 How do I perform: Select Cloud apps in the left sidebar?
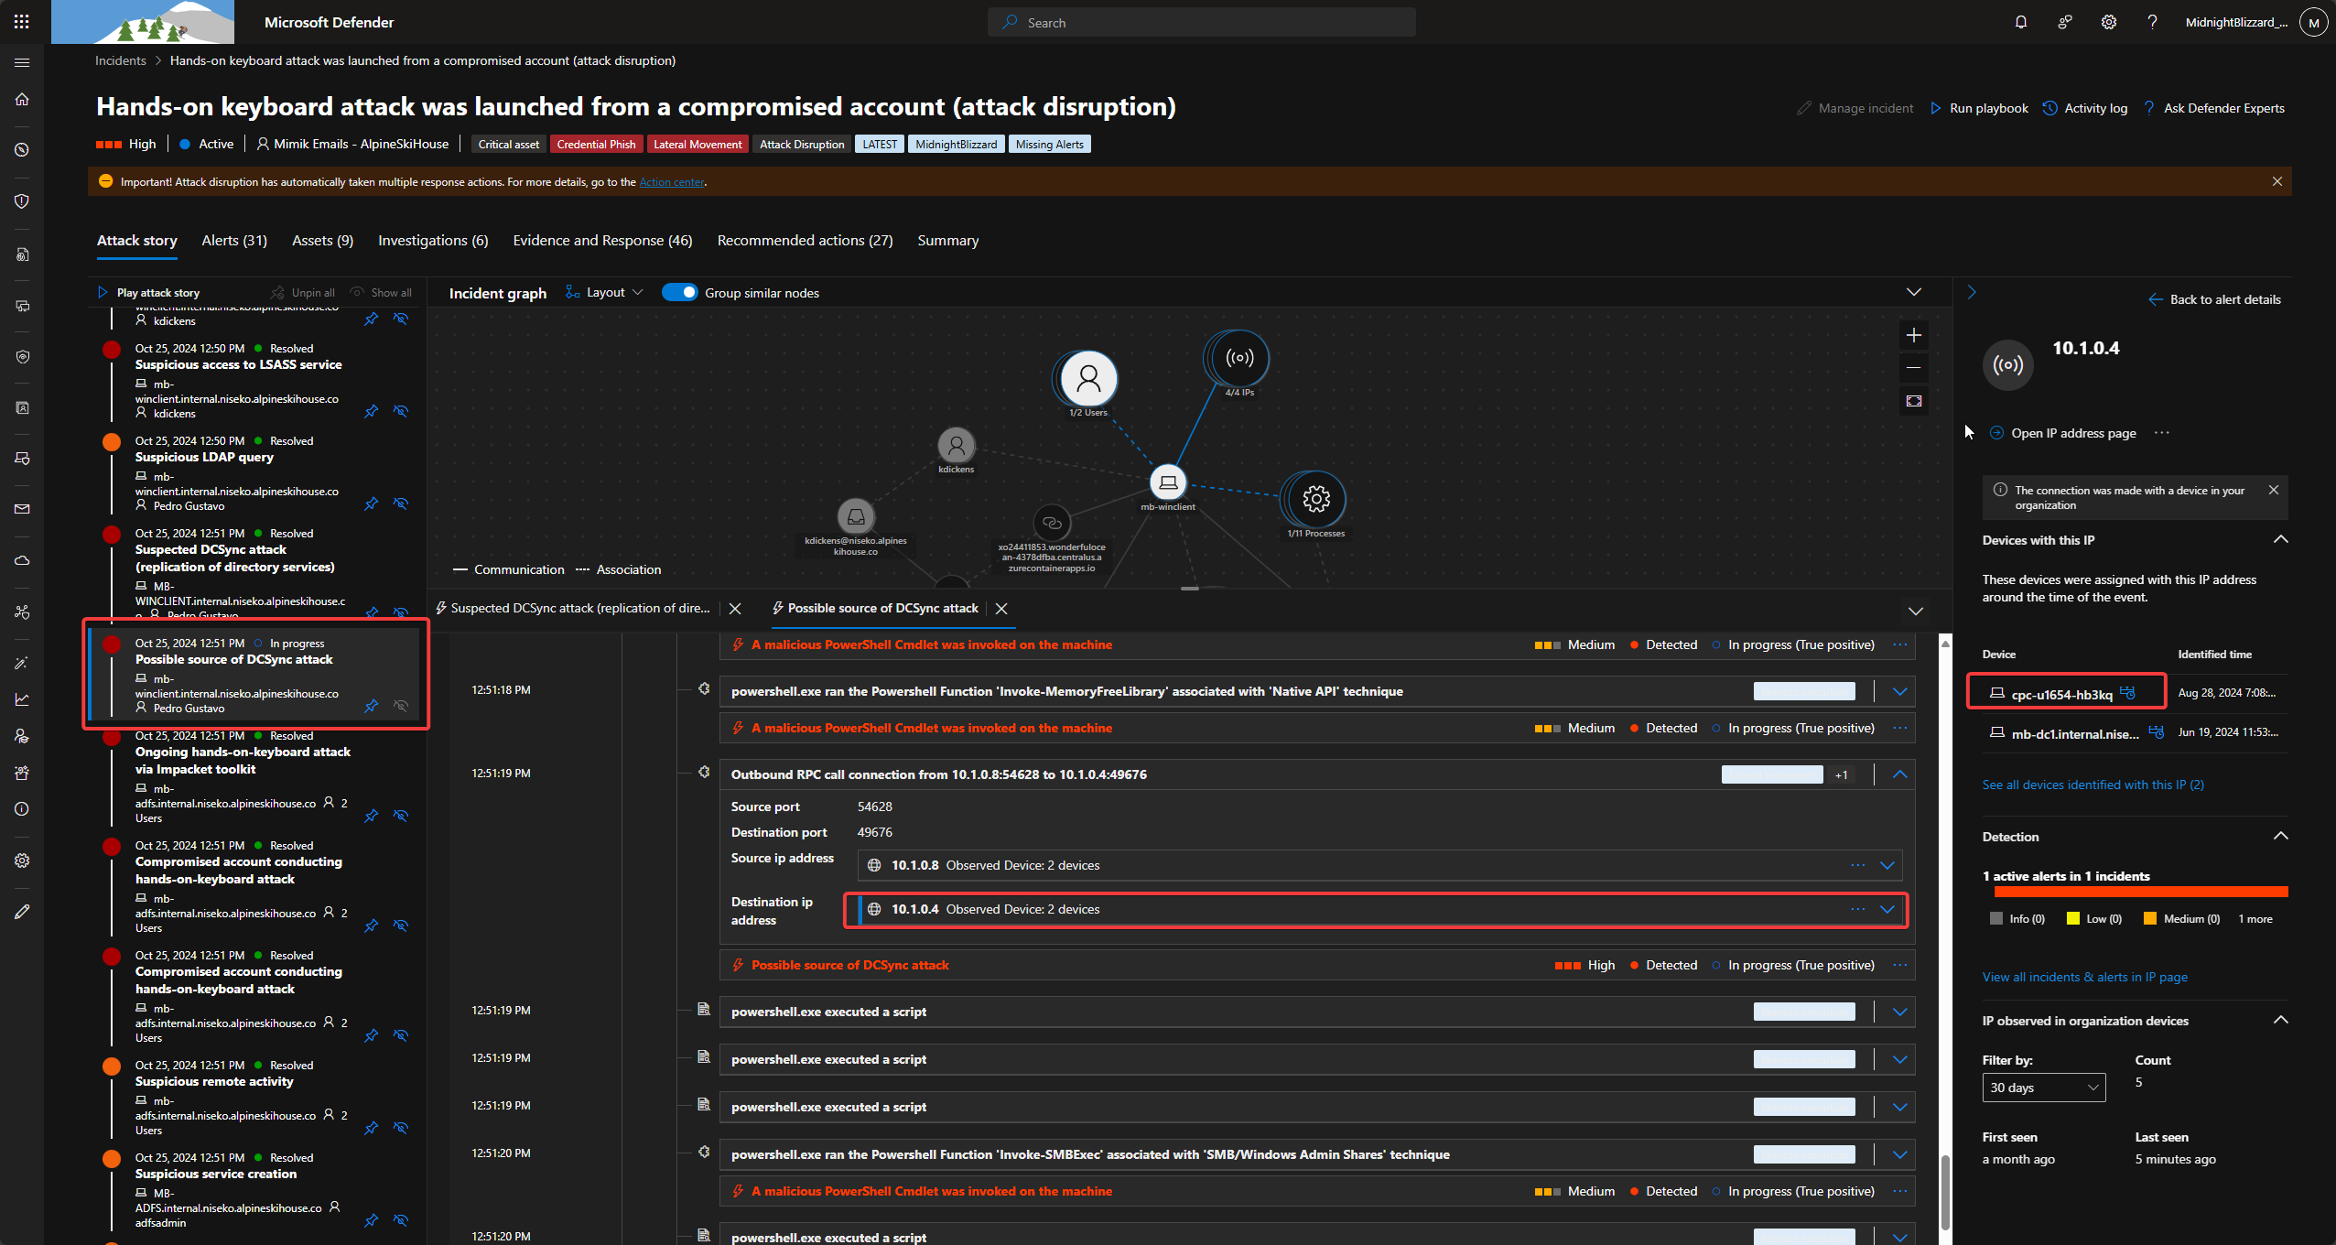coord(22,560)
